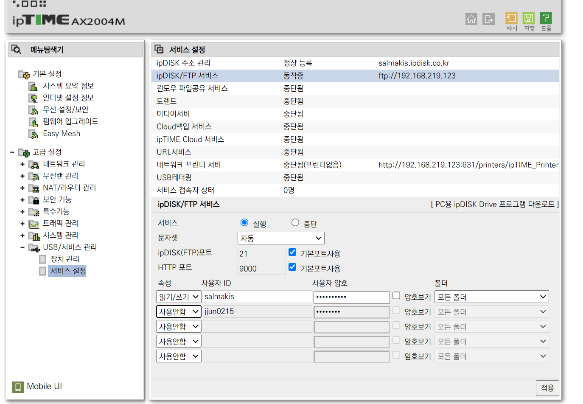The width and height of the screenshot is (583, 404).
Task: Select the 중단 radio button
Action: coord(295,222)
